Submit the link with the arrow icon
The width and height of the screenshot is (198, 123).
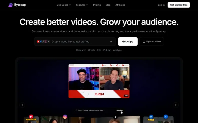[x=111, y=42]
